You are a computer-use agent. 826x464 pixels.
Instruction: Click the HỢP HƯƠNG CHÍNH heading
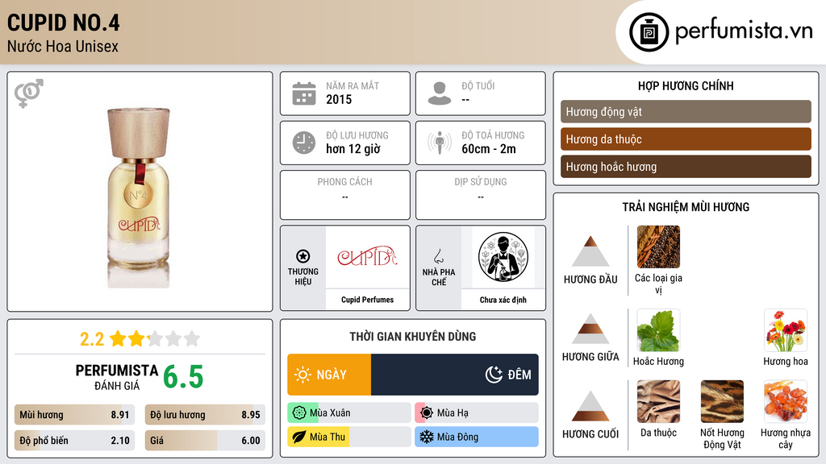click(686, 85)
